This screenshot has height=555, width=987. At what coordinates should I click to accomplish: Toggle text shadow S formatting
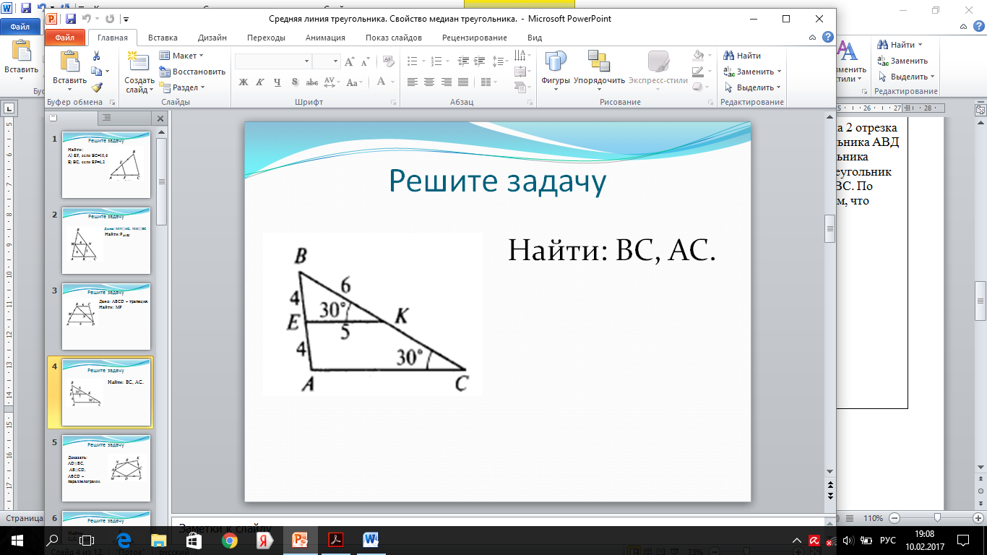coord(295,82)
